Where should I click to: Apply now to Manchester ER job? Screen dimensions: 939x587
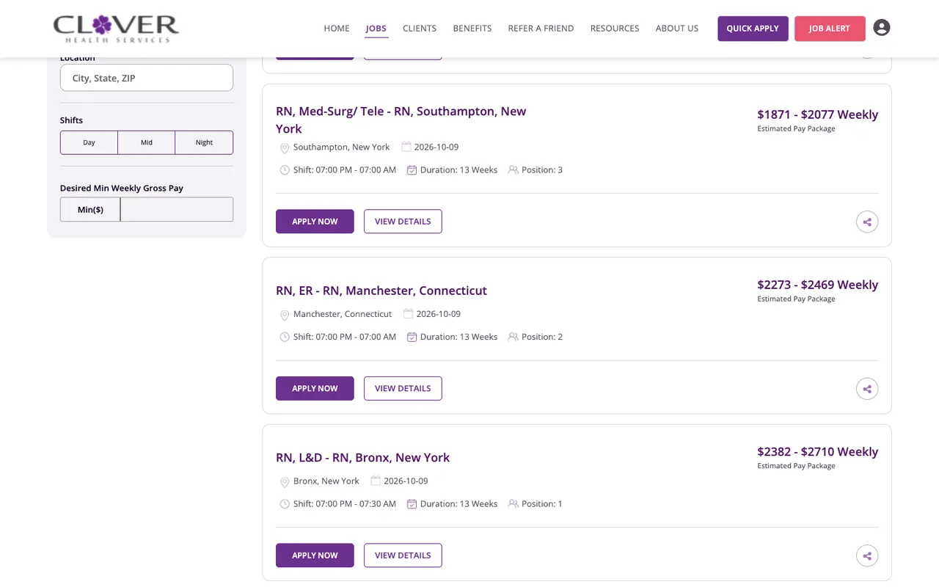(x=315, y=389)
